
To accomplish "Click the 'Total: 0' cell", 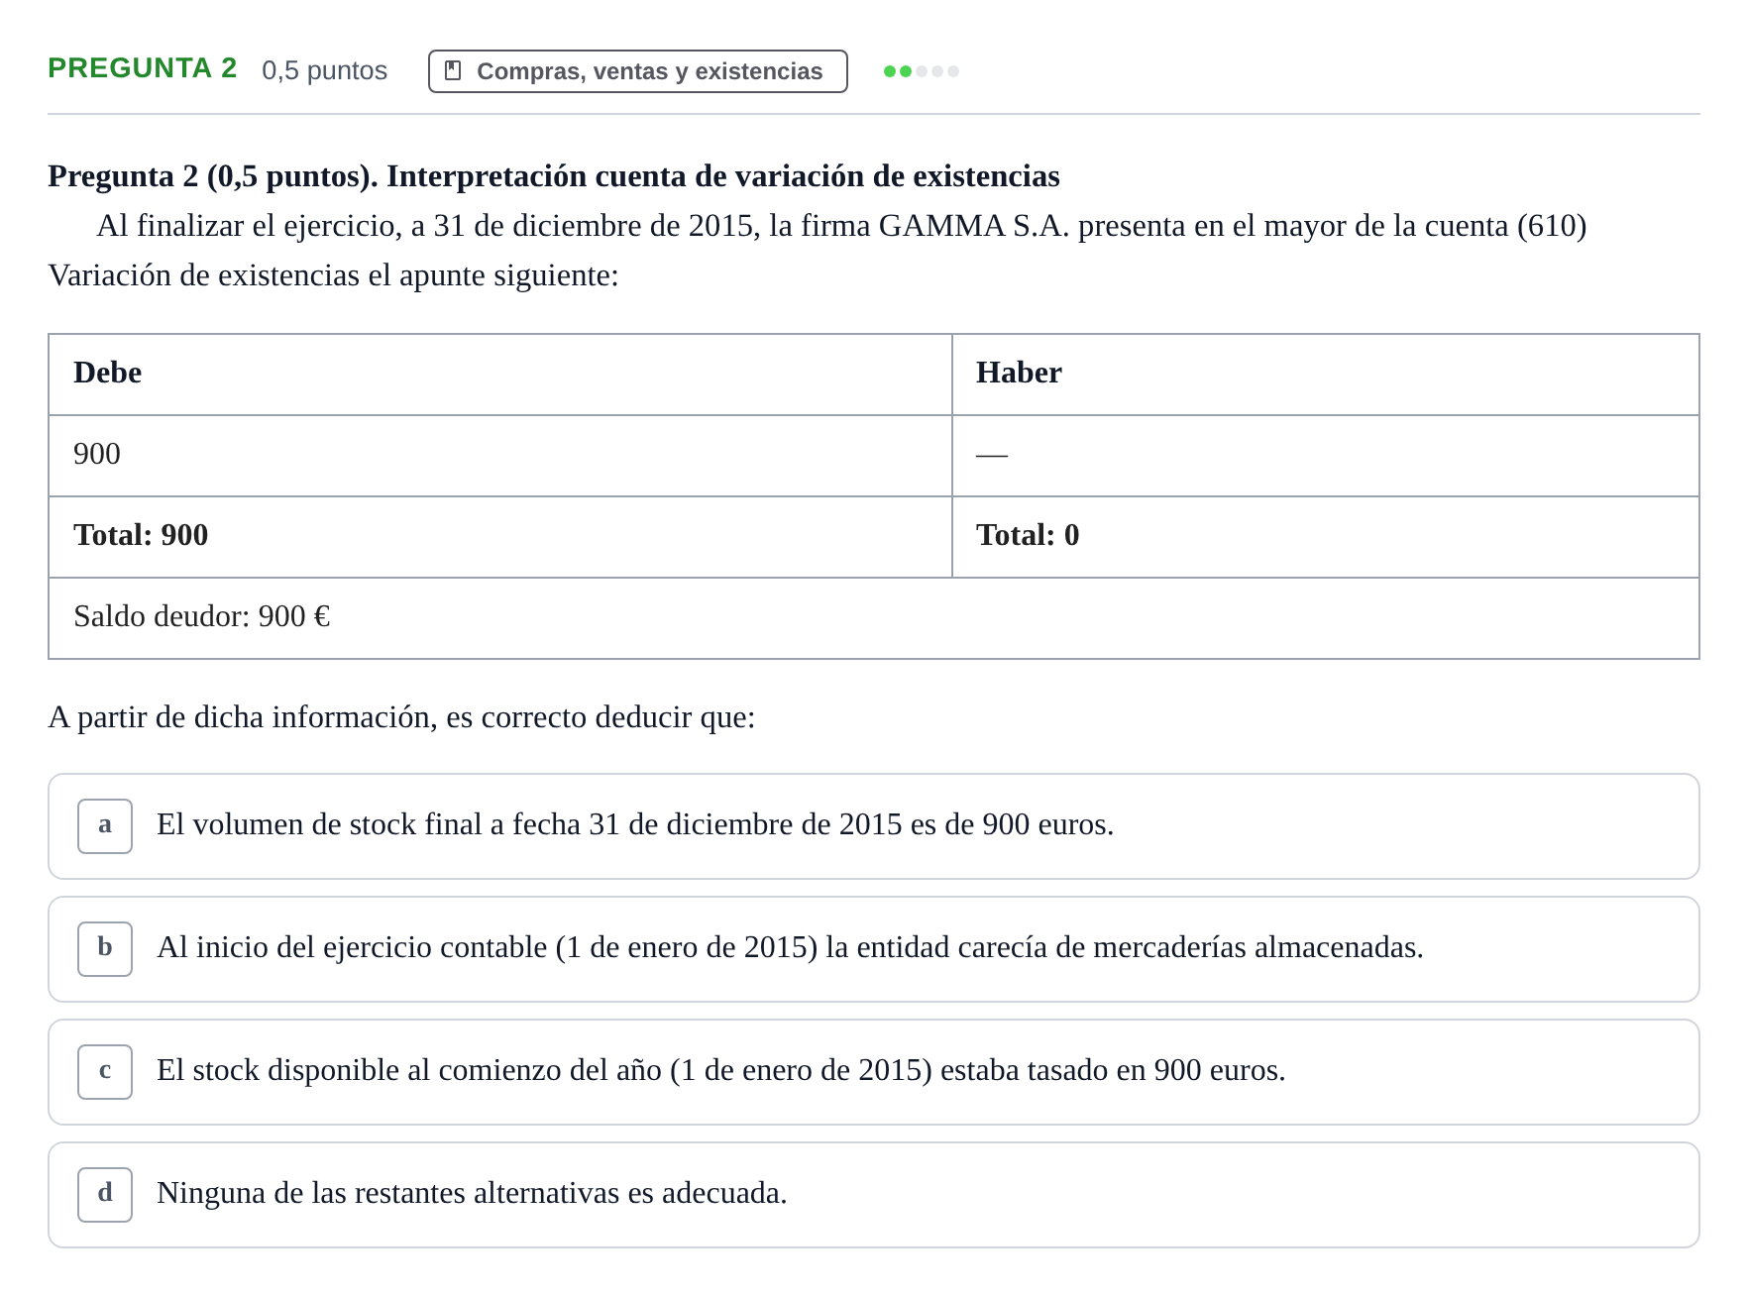I will tap(1326, 537).
